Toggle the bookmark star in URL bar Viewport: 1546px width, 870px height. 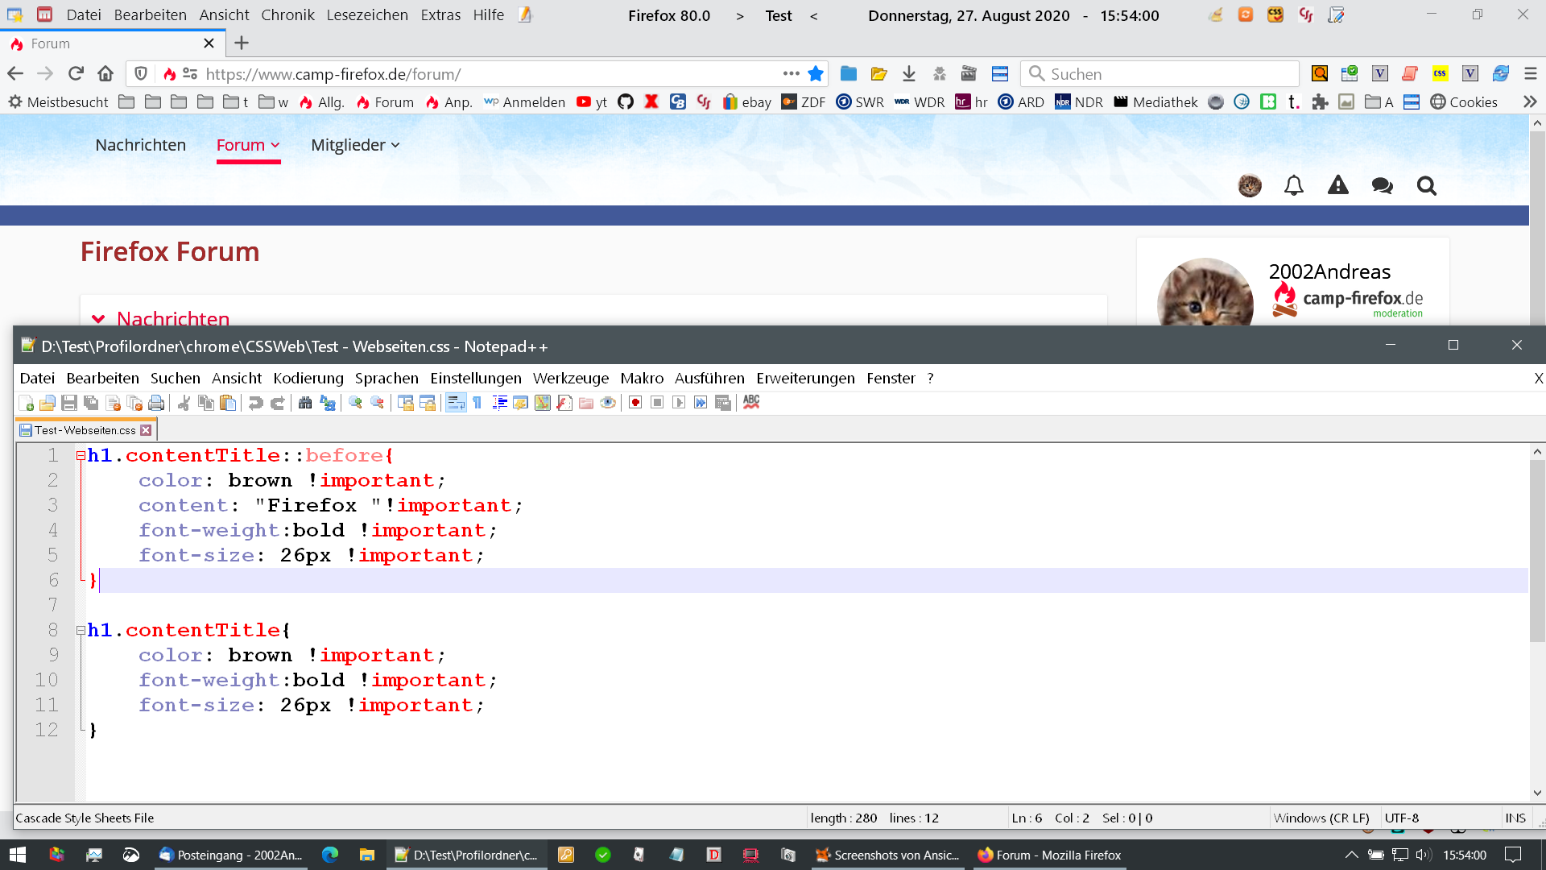pos(816,74)
